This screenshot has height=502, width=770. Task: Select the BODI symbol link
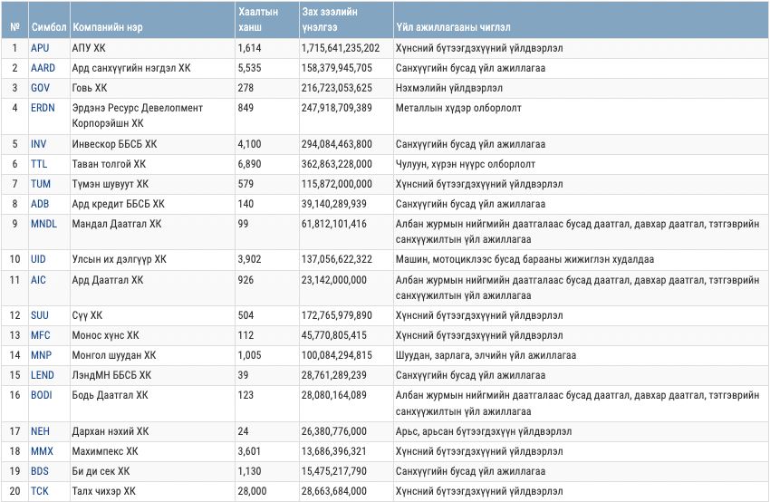tap(42, 395)
